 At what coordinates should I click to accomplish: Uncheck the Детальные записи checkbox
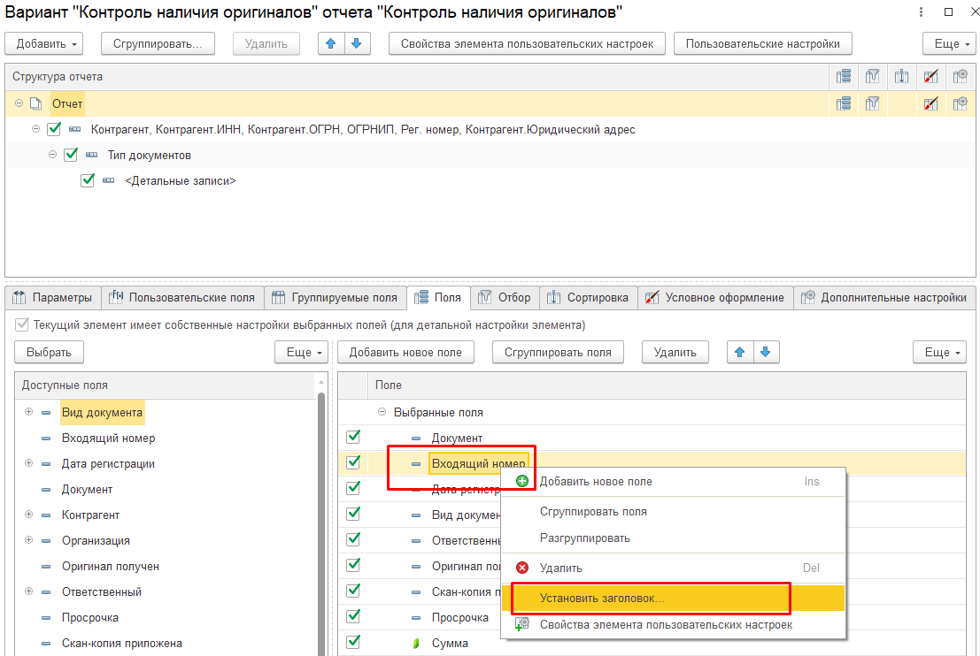coord(88,179)
